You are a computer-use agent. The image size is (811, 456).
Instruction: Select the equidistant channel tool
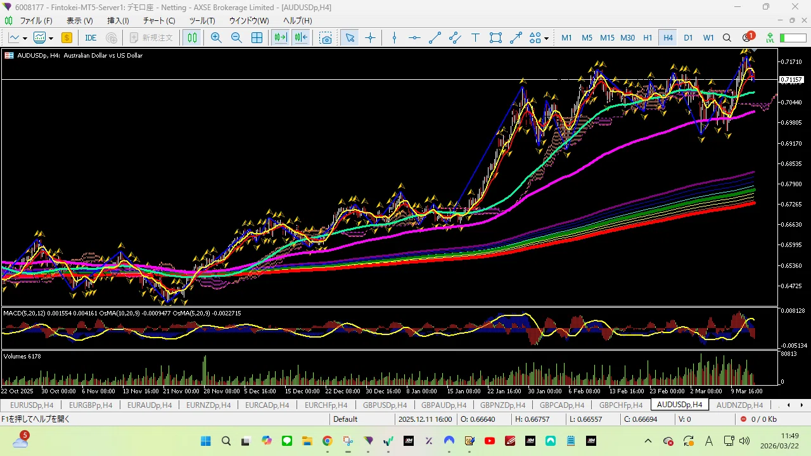coord(455,37)
